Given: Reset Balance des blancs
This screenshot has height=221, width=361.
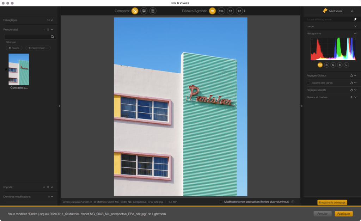Looking at the screenshot, I should 351,82.
